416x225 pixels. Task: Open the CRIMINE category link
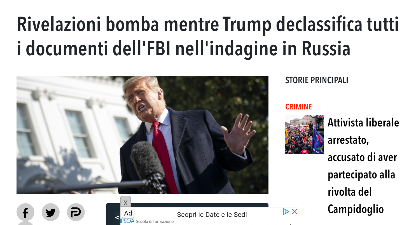(298, 107)
